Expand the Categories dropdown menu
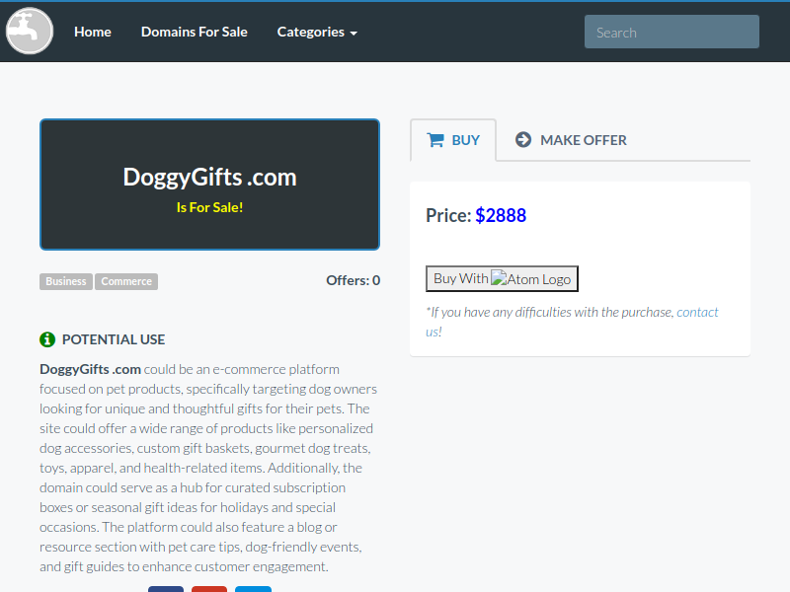 [317, 32]
